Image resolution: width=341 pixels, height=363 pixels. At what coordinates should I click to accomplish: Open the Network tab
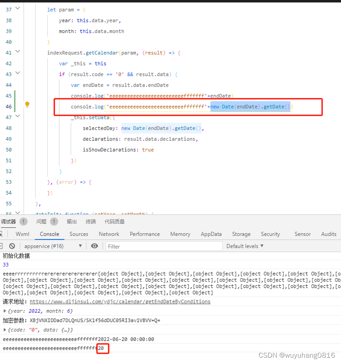point(109,234)
